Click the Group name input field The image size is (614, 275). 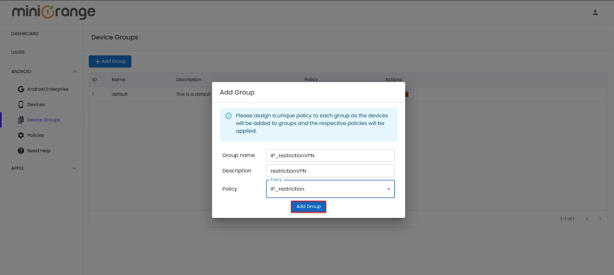click(x=330, y=156)
